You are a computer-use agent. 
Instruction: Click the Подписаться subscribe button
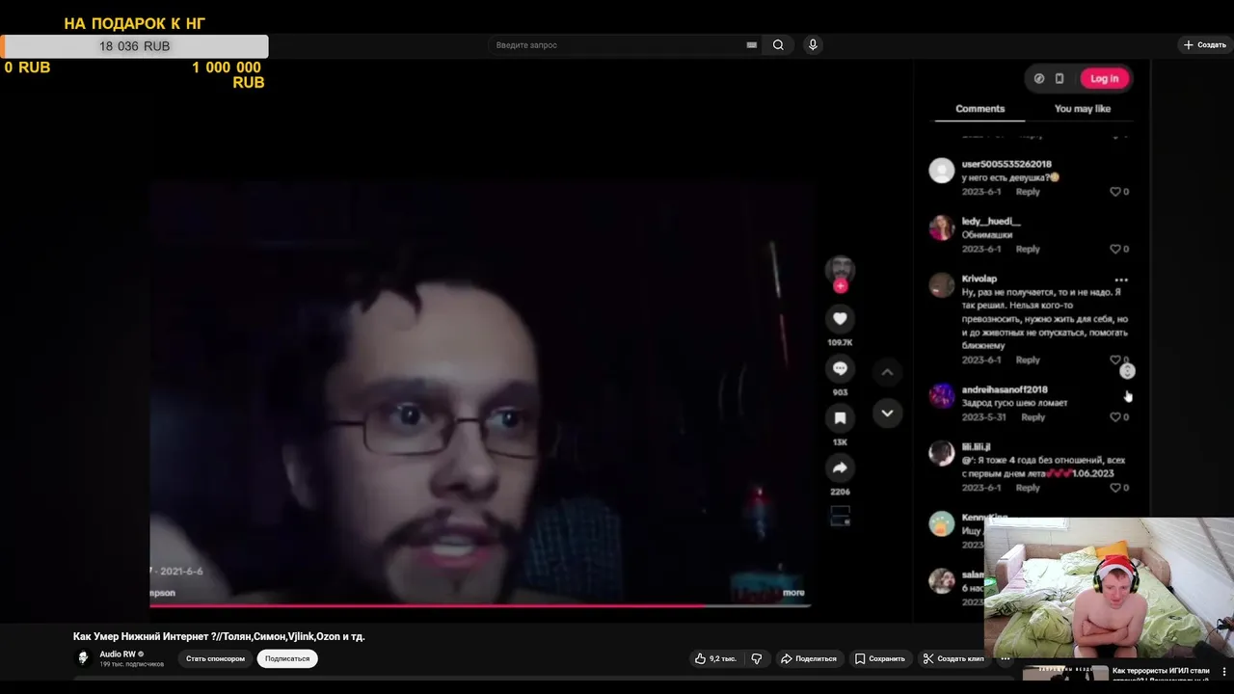click(x=287, y=658)
